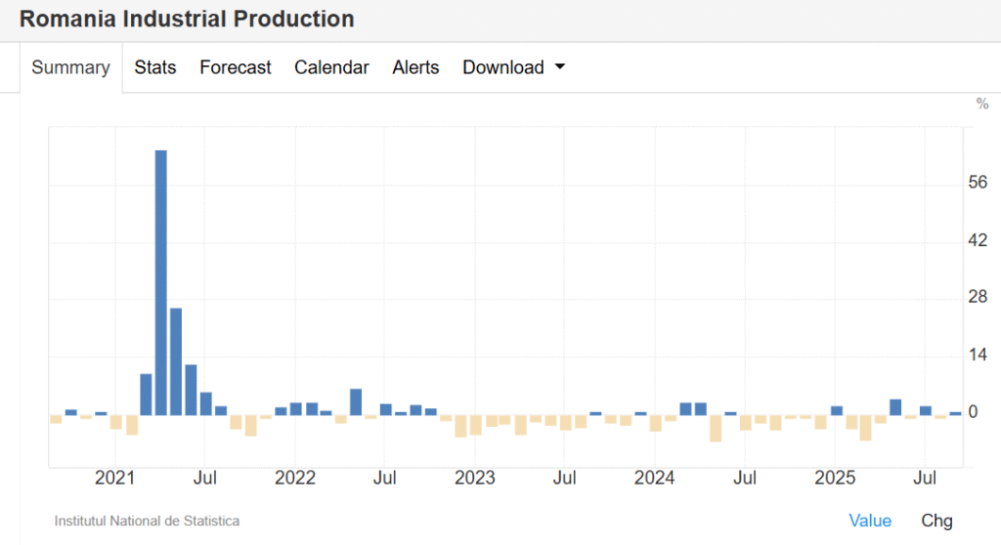This screenshot has width=1001, height=545.
Task: Click the 2024 x-axis label
Action: (654, 479)
